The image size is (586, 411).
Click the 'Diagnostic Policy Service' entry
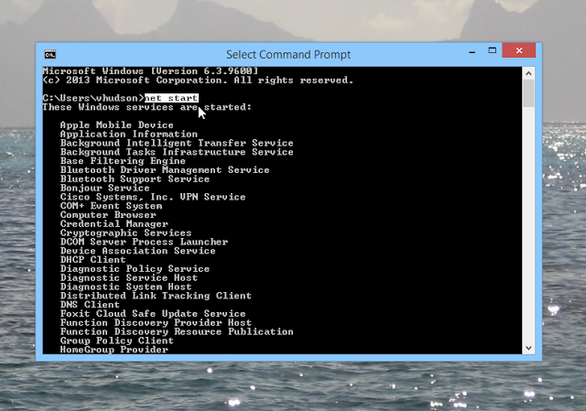pos(135,268)
